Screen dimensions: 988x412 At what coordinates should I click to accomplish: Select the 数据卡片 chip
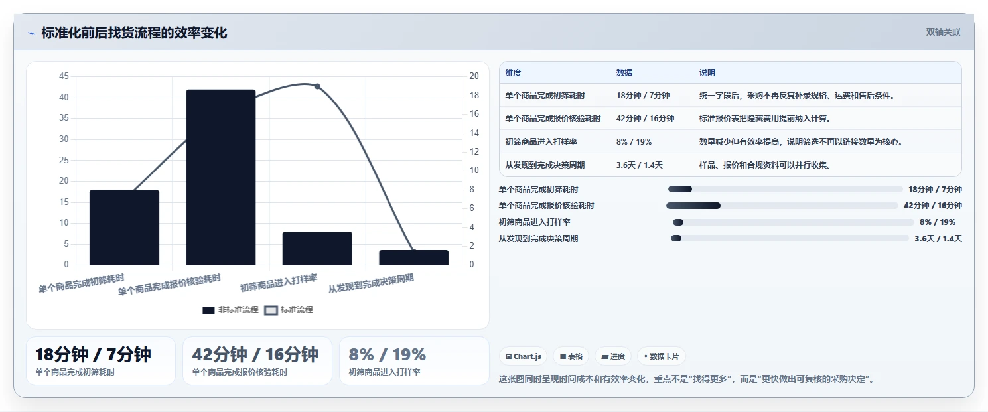pos(661,356)
